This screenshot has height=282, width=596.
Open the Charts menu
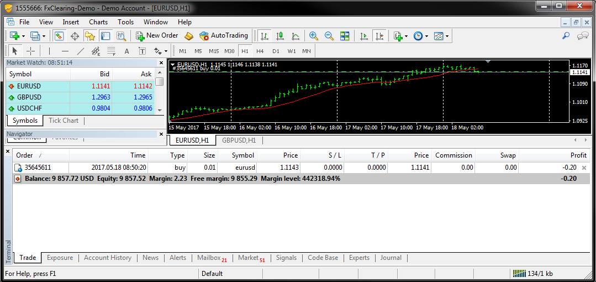tap(98, 22)
